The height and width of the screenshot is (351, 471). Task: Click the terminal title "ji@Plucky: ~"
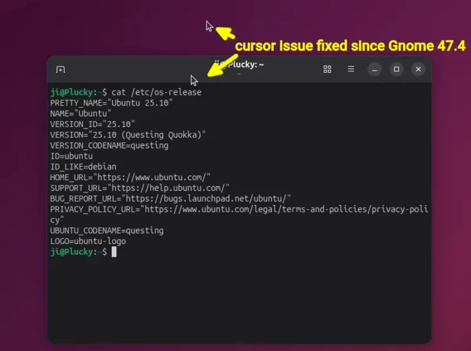click(x=239, y=65)
